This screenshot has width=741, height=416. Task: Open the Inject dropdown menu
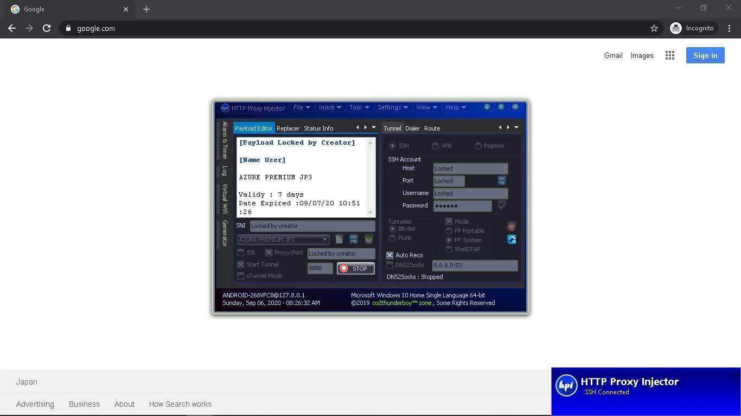pyautogui.click(x=330, y=107)
